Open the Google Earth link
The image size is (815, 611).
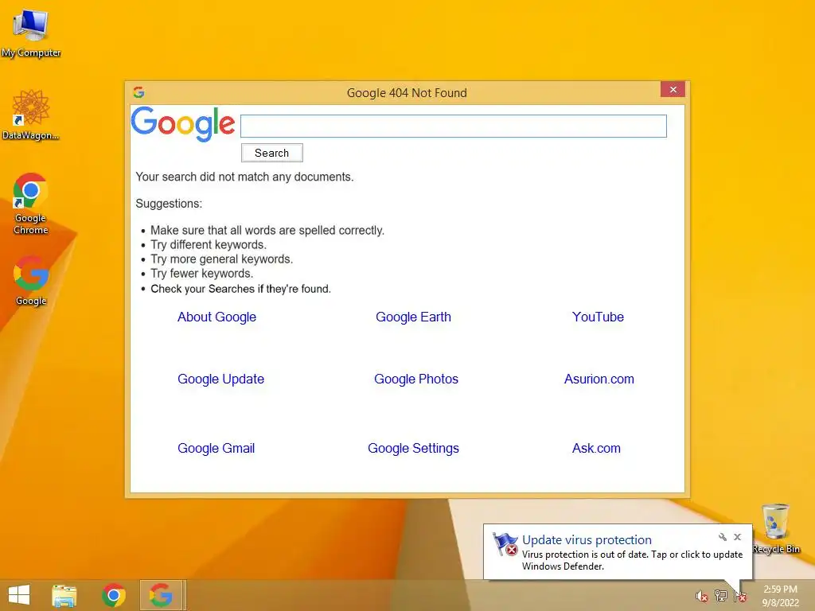coord(413,317)
